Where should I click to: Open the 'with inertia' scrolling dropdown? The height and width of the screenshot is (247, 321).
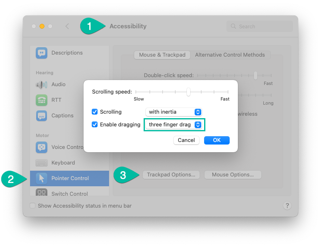pos(174,112)
